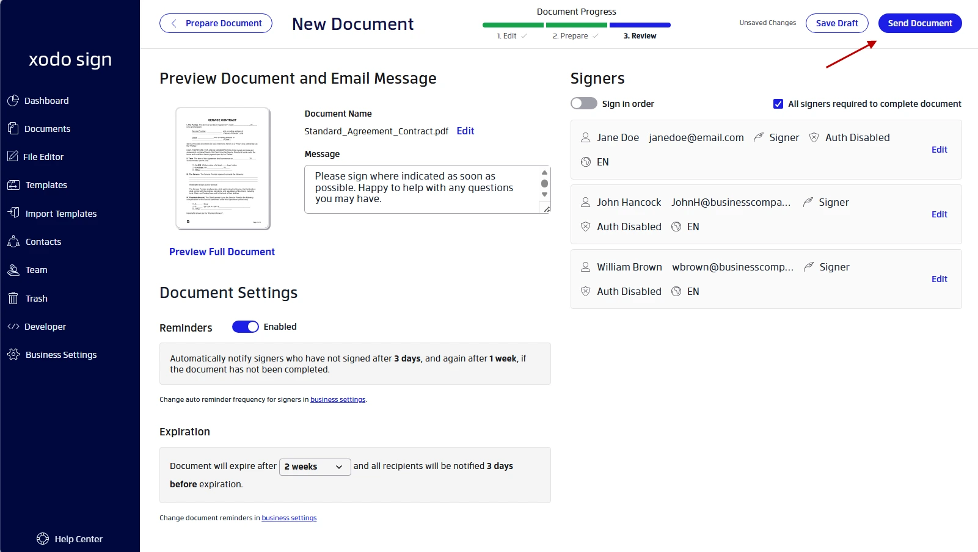Image resolution: width=978 pixels, height=552 pixels.
Task: Click the signer pen icon in John Hancock's row
Action: pyautogui.click(x=808, y=202)
